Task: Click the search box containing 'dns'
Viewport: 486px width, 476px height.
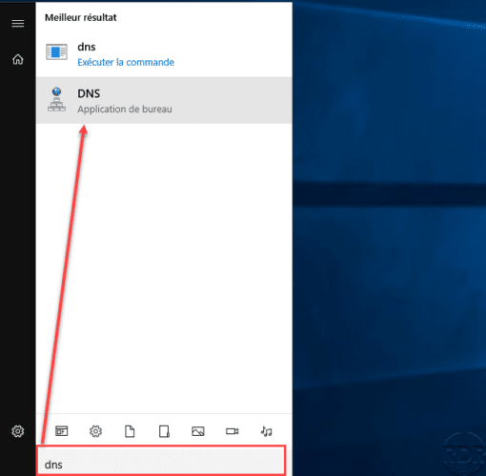Action: [161, 461]
